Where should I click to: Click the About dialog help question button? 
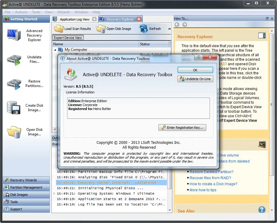pyautogui.click(x=199, y=57)
